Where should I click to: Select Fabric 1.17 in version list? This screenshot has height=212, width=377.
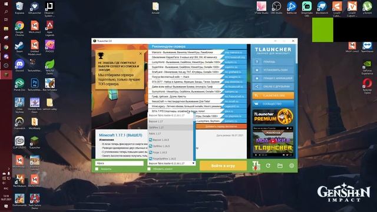[170, 134]
